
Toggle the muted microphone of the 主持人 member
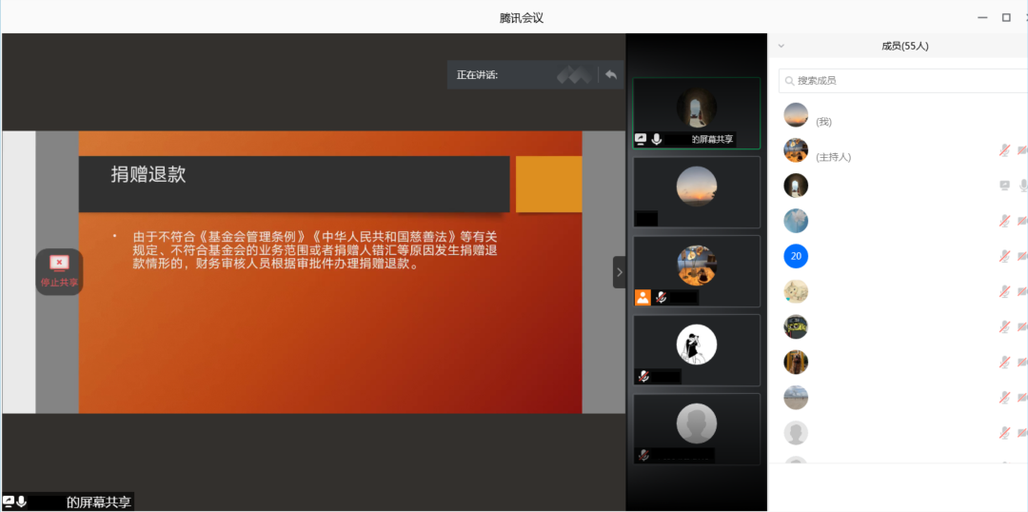pyautogui.click(x=1004, y=150)
